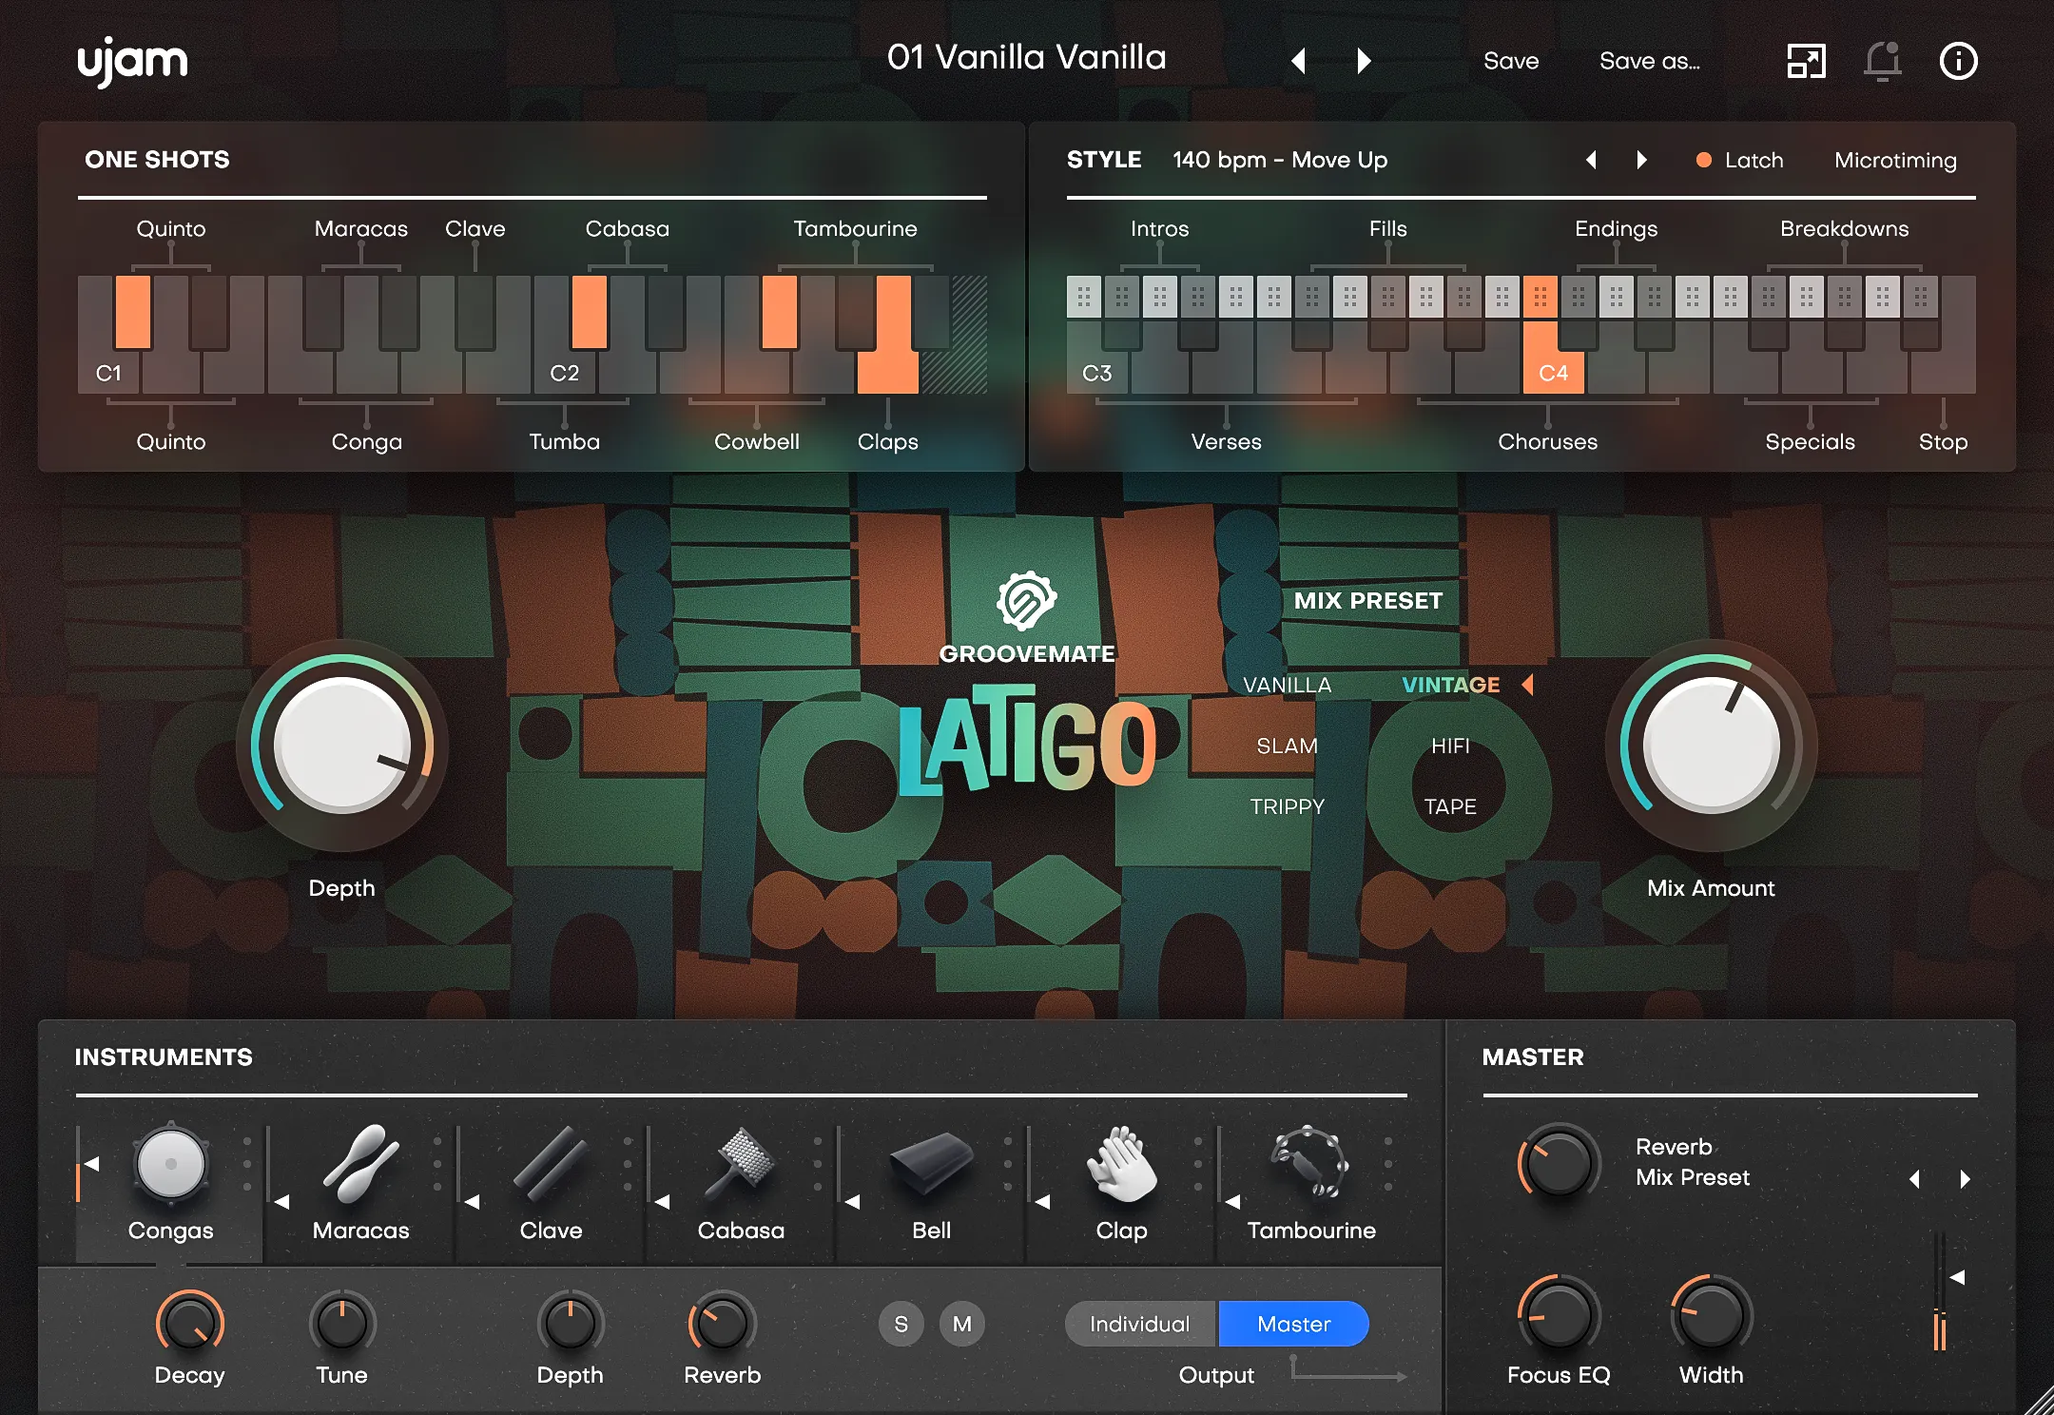Click the next arrow beside Reverb Mix Preset
Screen dimensions: 2054x1415
pyautogui.click(x=1963, y=1178)
